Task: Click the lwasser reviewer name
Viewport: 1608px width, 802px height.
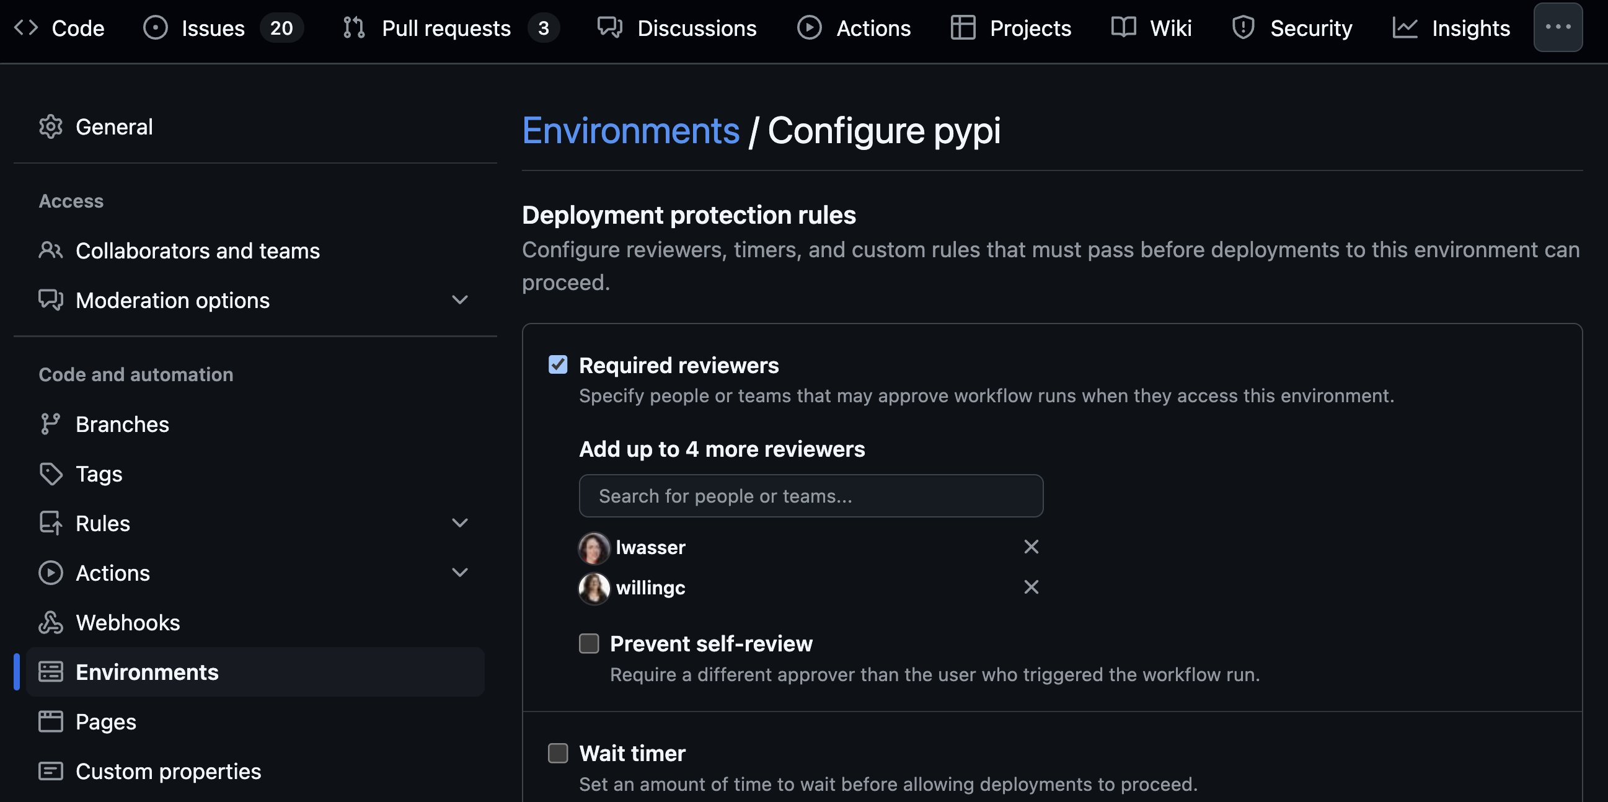Action: click(x=650, y=547)
